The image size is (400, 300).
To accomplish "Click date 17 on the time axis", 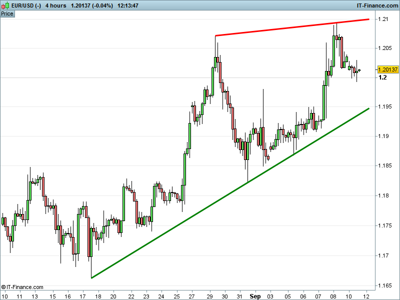I will tap(82, 296).
